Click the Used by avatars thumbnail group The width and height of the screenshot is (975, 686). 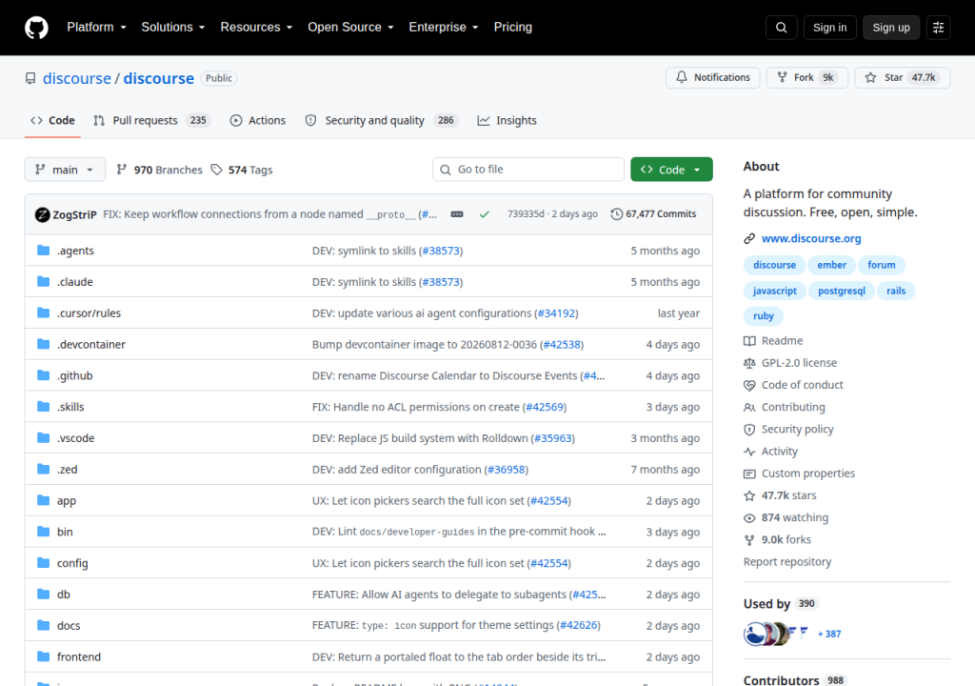tap(776, 634)
